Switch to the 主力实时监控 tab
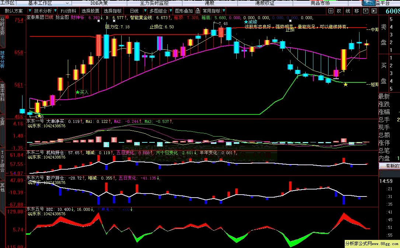The height and width of the screenshot is (248, 400). [x=154, y=3]
